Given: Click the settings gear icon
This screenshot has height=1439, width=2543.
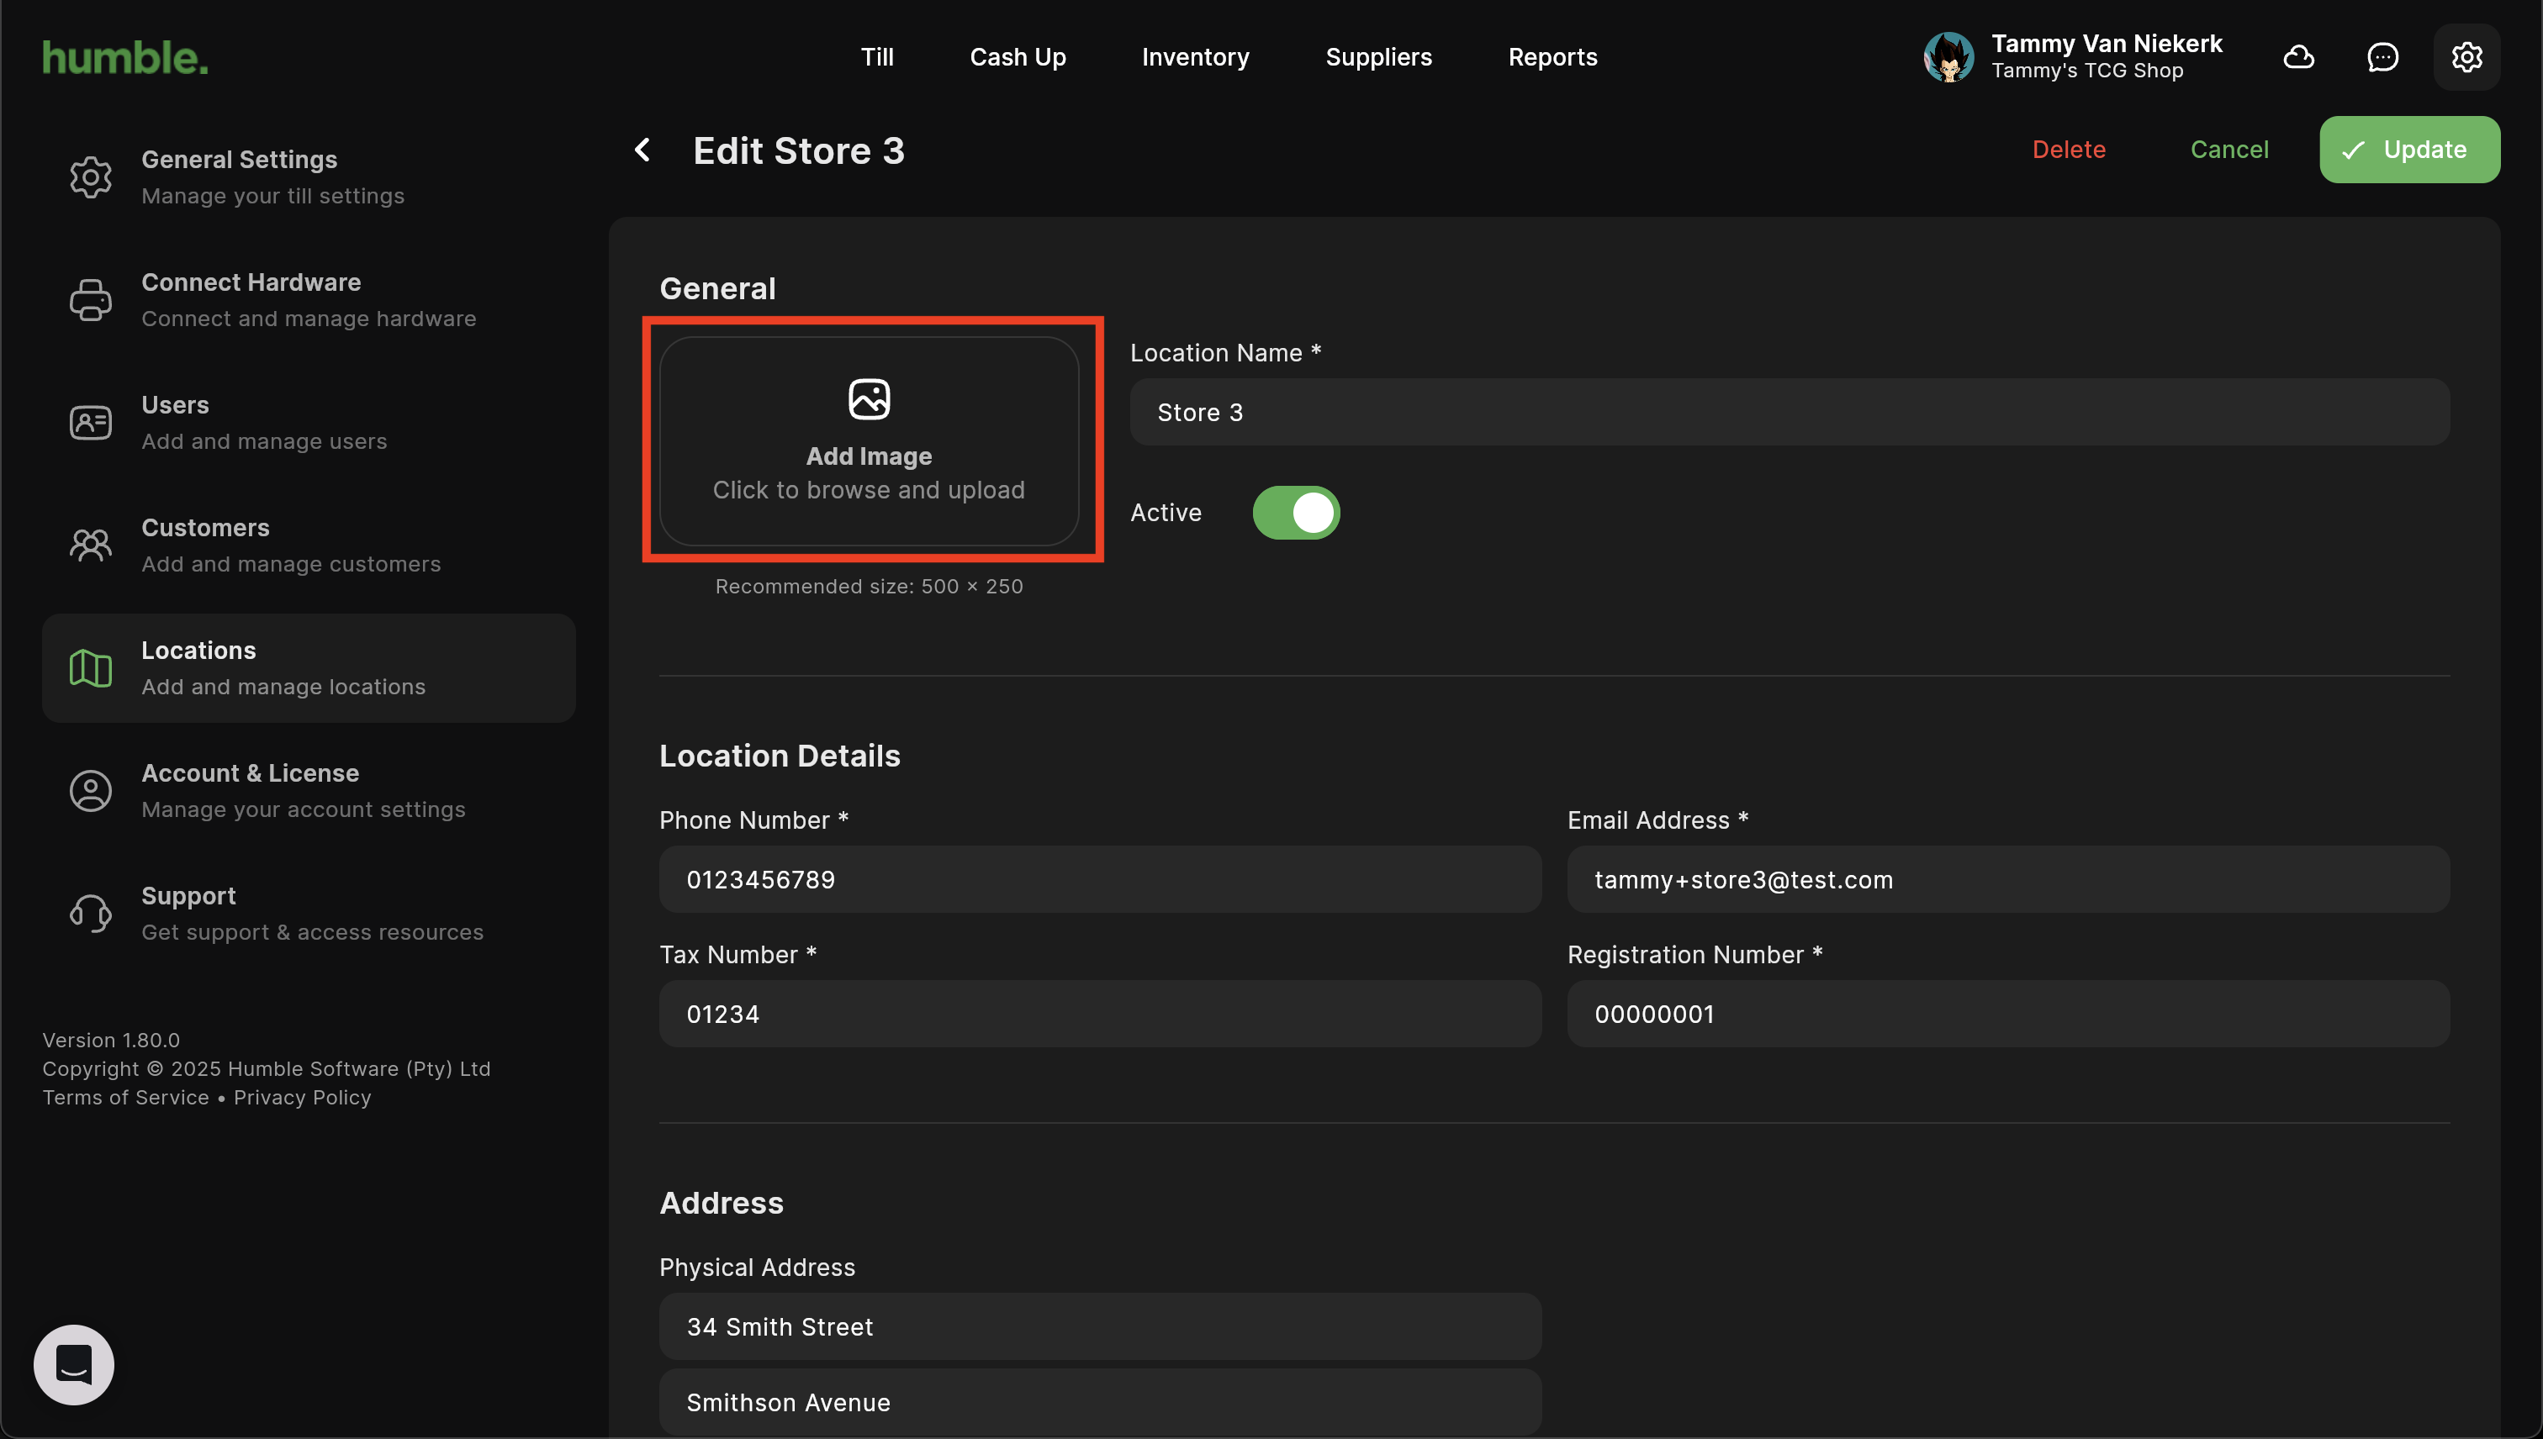Looking at the screenshot, I should [2466, 57].
